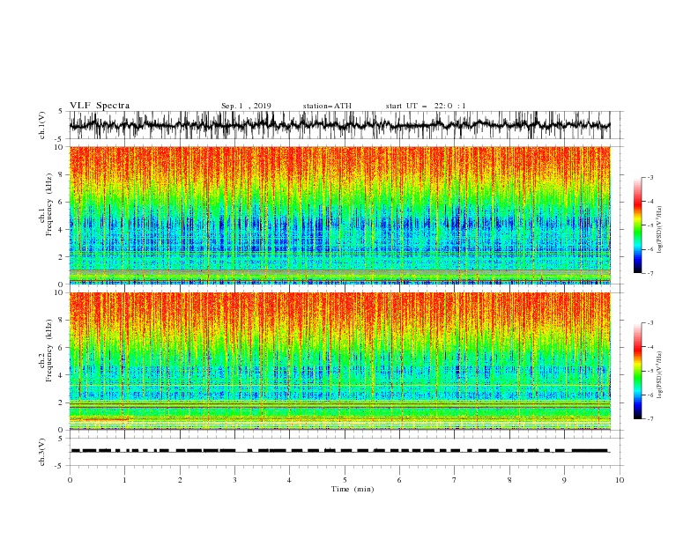Click the ch.1 'Frequency (kHz)' axis label
Screen dimensions: 698x539
click(x=49, y=203)
